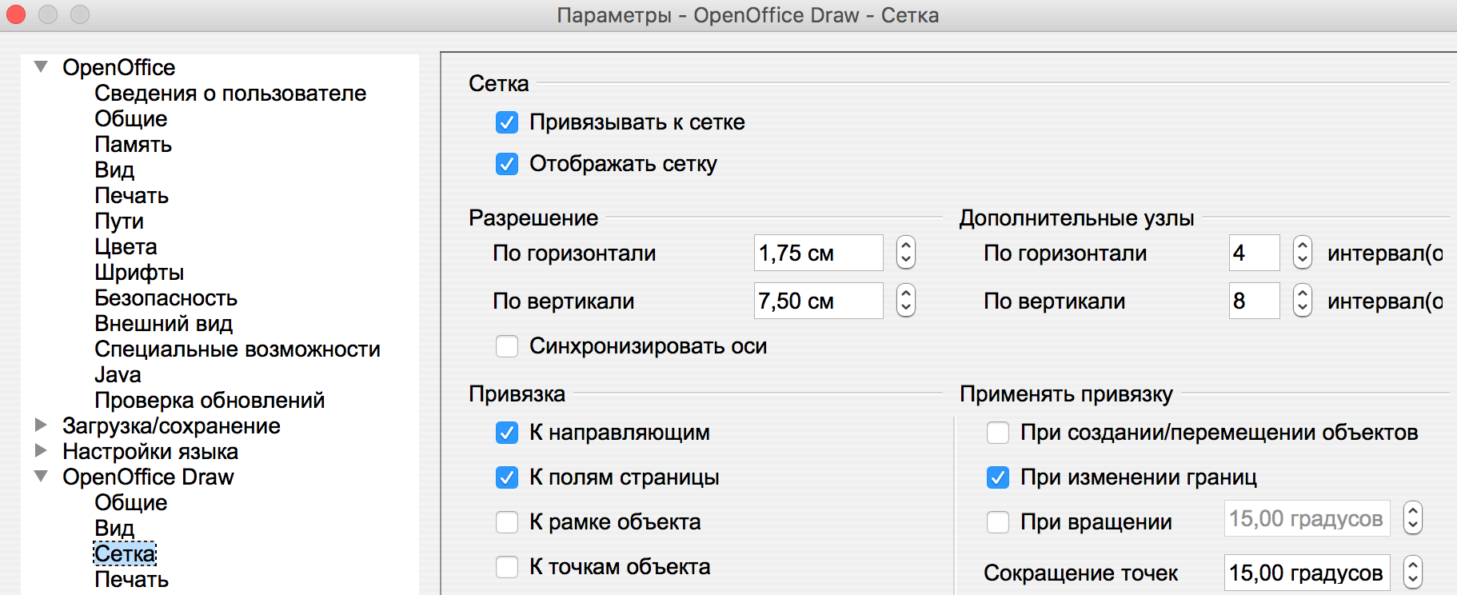The height and width of the screenshot is (595, 1457).
Task: Click horizontal subdivision field with value 4
Action: tap(1255, 253)
